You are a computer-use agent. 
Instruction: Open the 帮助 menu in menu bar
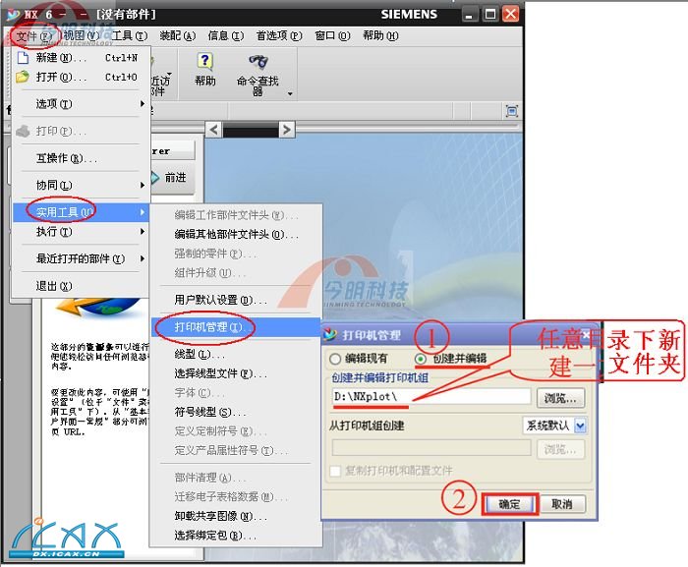pos(380,36)
